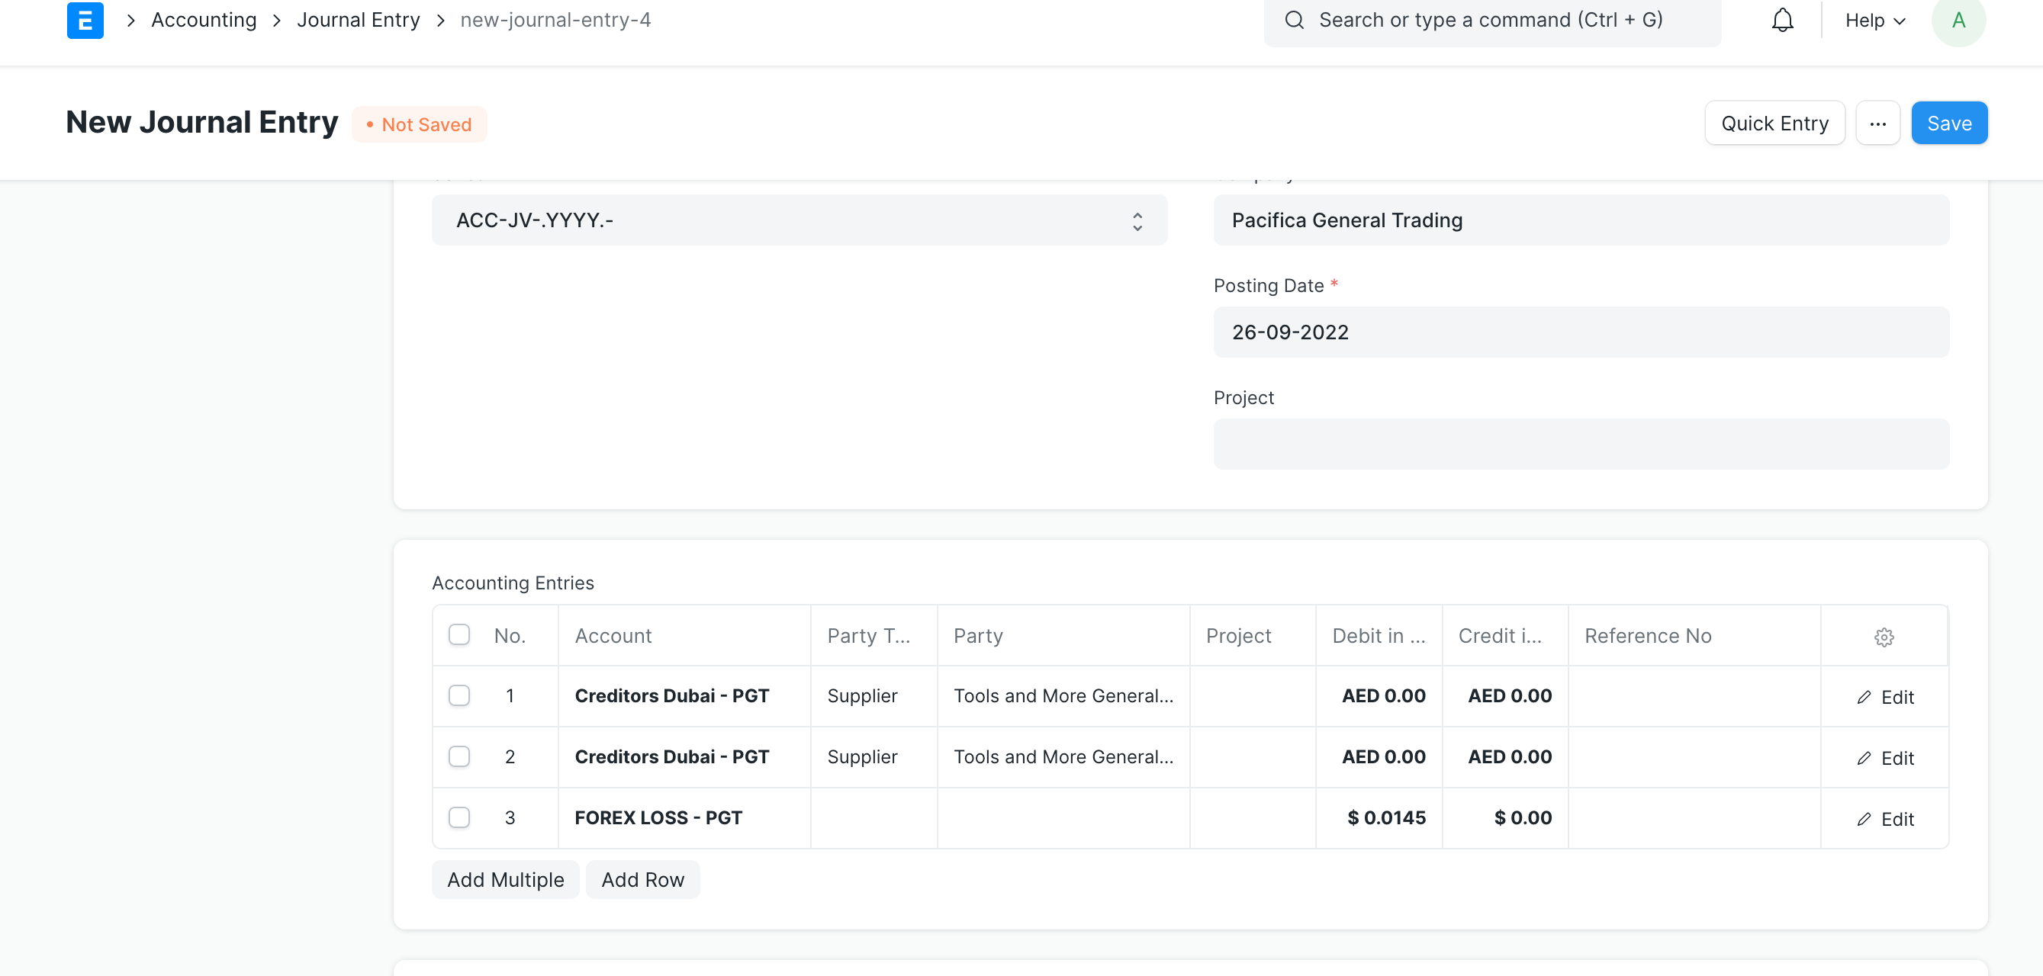Click the empty Project field
Viewport: 2043px width, 976px height.
[x=1581, y=444]
